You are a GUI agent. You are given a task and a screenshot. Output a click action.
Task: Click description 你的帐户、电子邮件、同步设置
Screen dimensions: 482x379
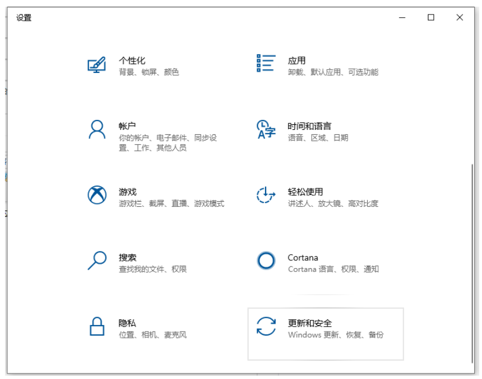(x=168, y=143)
